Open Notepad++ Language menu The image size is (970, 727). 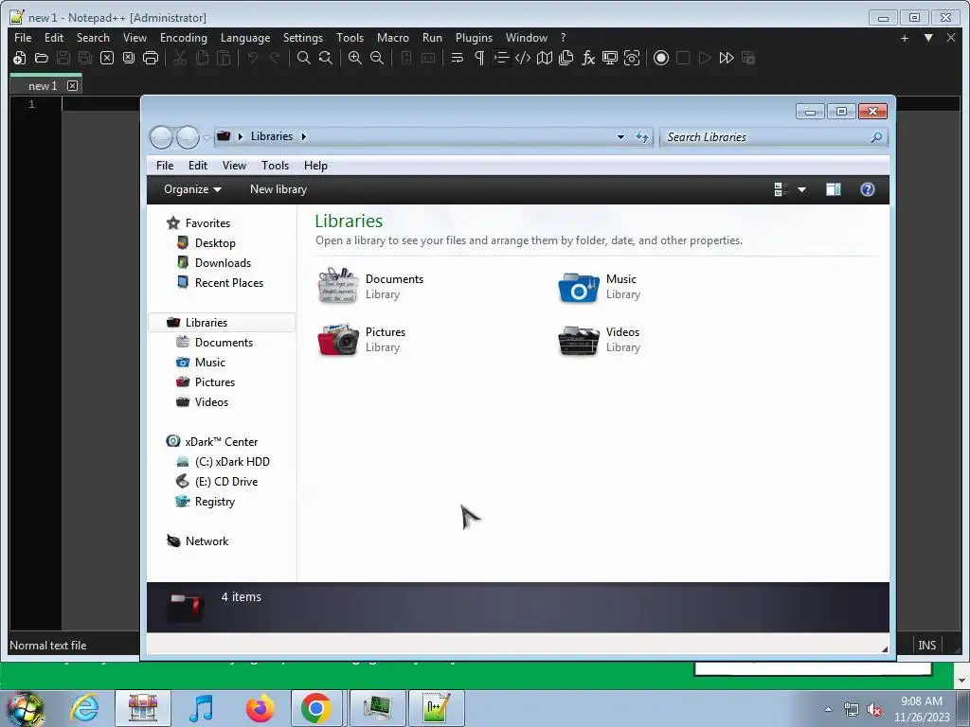[245, 38]
